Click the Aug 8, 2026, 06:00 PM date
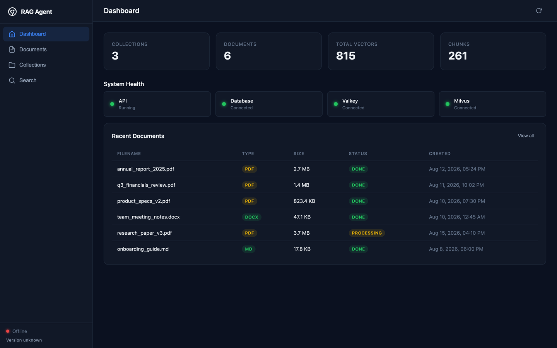 [x=456, y=249]
